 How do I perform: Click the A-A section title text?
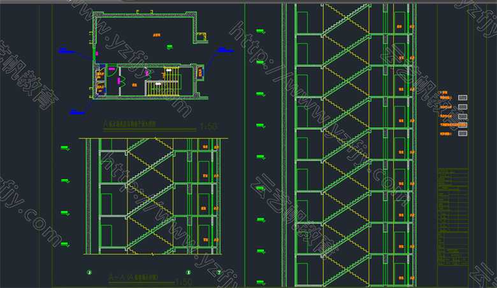[134, 278]
